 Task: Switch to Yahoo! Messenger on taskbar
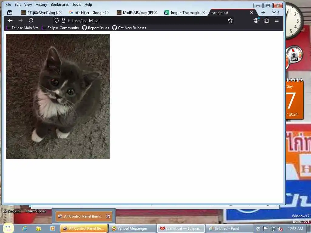[133, 228]
